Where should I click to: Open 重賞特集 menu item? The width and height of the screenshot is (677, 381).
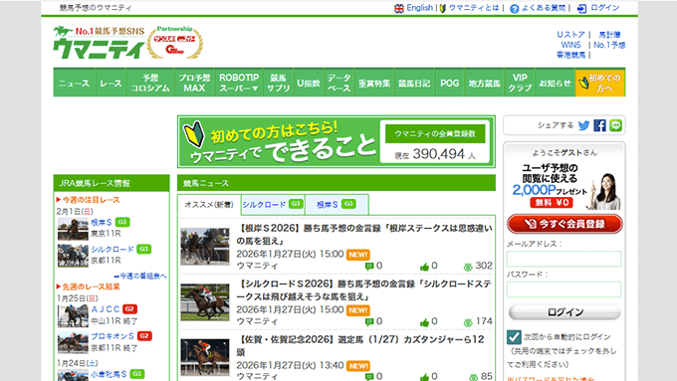tap(374, 83)
